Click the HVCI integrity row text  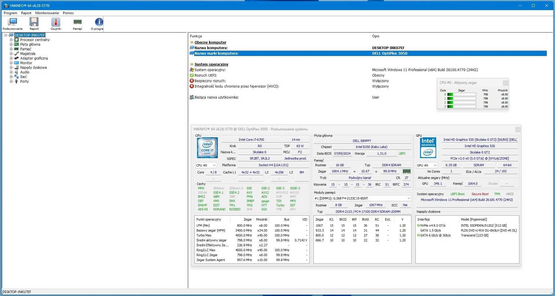pos(237,86)
